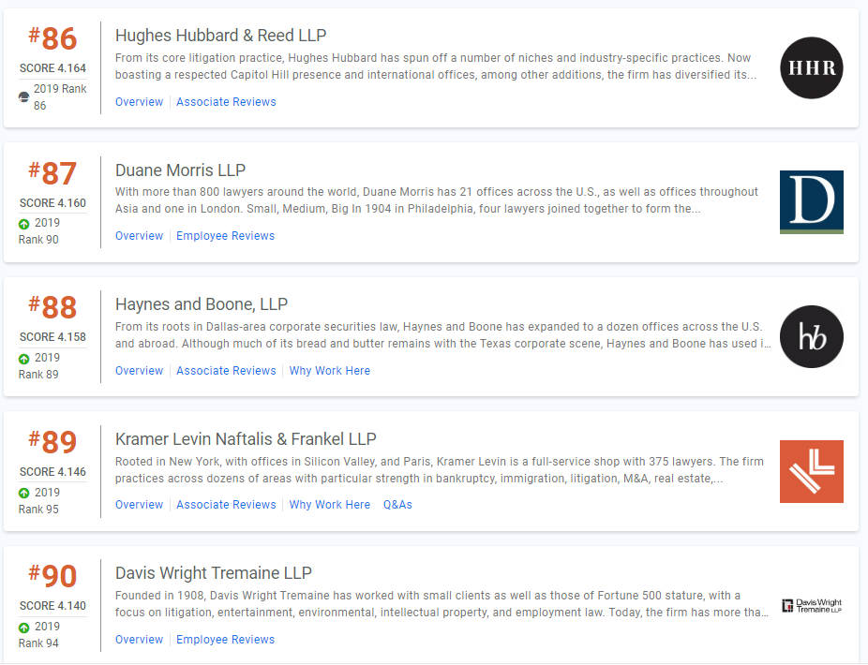Click the #87 rank number

pos(52,173)
